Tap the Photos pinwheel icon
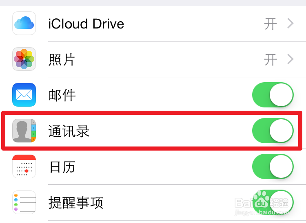Image resolution: width=306 pixels, height=223 pixels. pyautogui.click(x=24, y=59)
